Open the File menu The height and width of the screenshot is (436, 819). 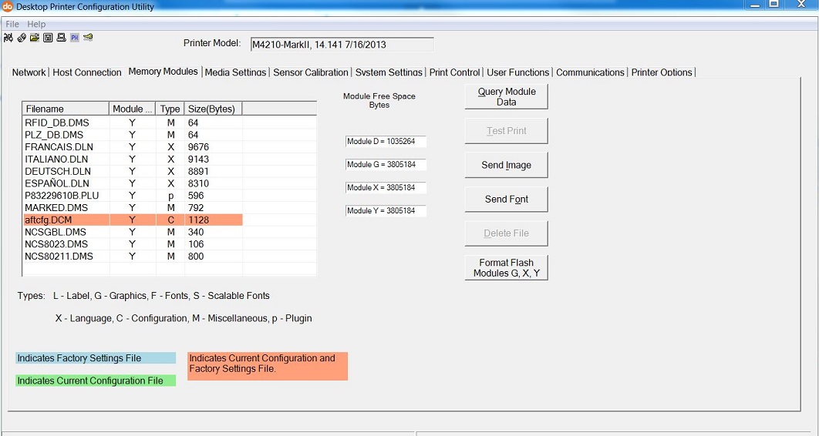click(x=12, y=24)
